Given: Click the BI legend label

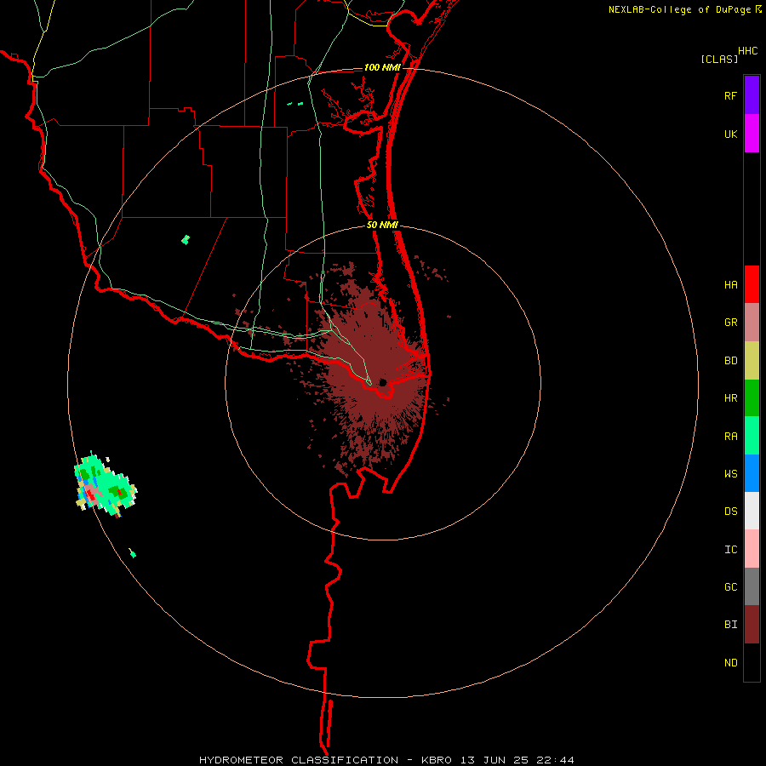Looking at the screenshot, I should tap(730, 625).
